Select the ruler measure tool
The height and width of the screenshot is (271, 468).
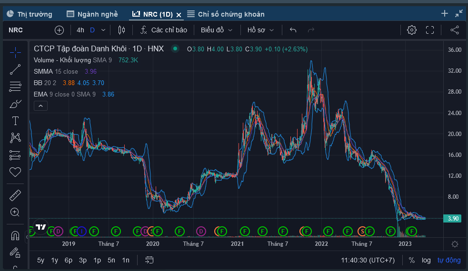tap(15, 195)
